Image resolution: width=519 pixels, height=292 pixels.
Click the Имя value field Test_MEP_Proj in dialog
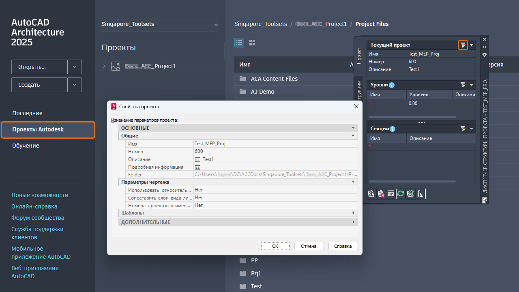pos(275,144)
